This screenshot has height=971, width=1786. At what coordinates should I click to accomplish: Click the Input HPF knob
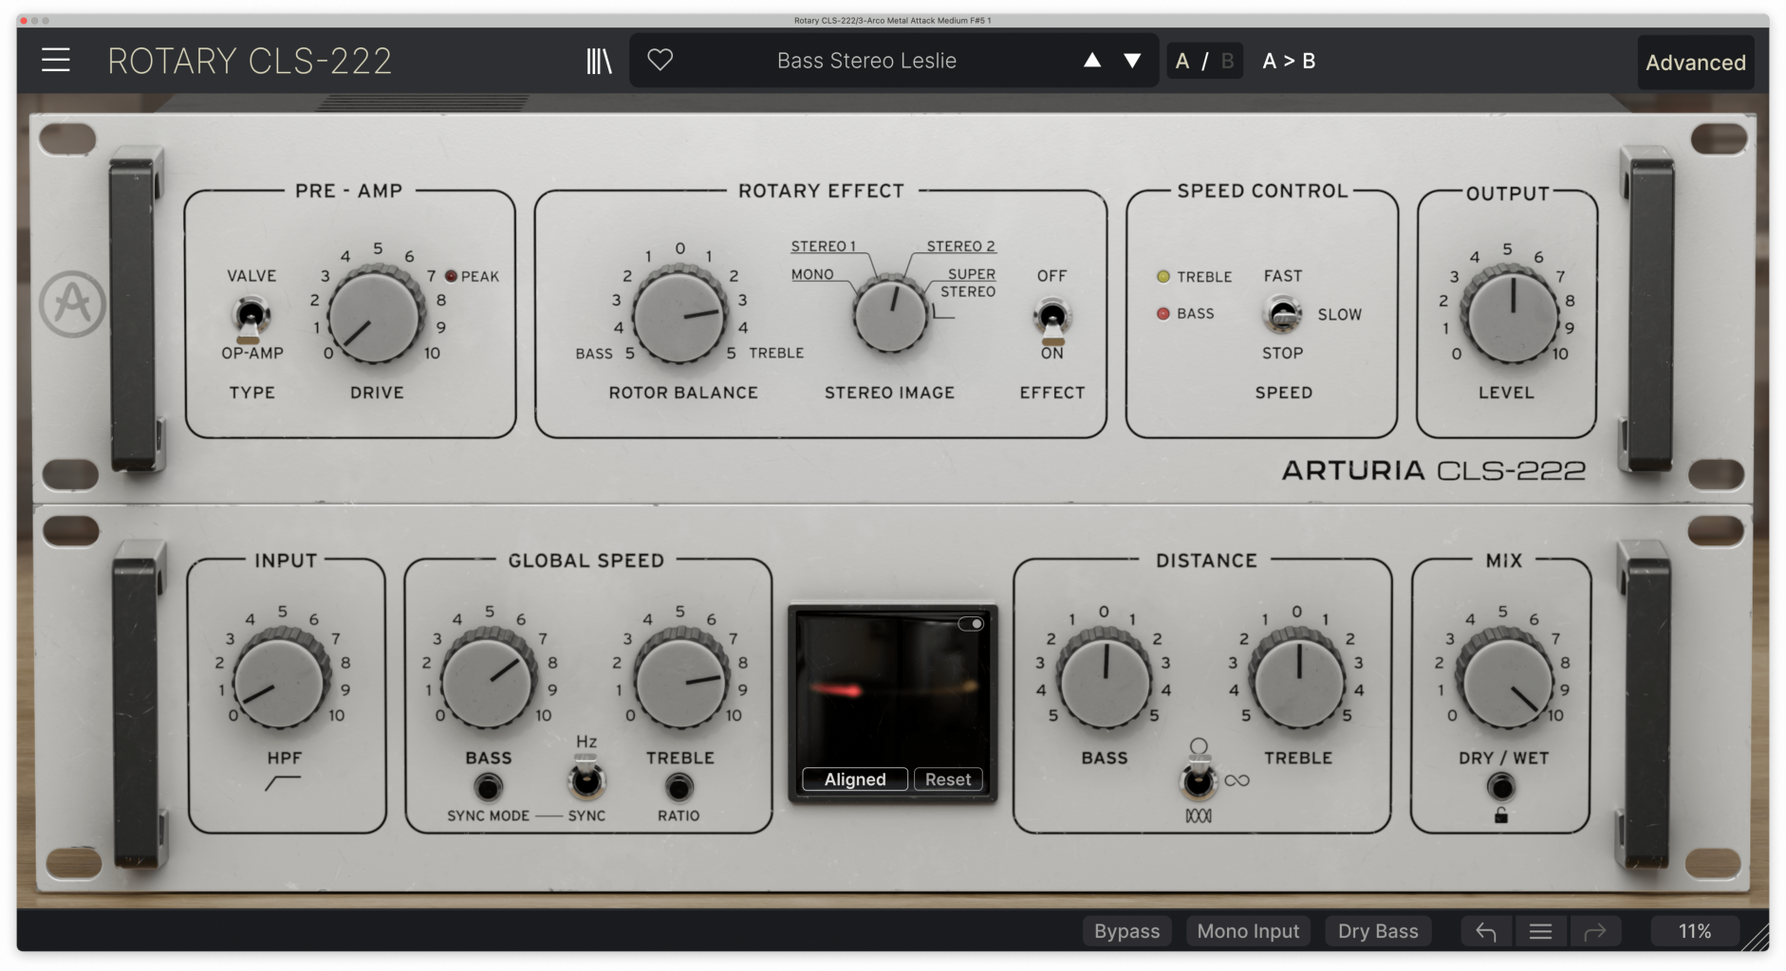(x=280, y=681)
